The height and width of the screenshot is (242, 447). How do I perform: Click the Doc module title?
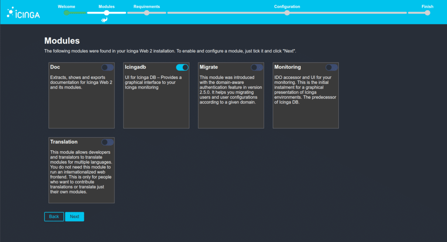55,67
